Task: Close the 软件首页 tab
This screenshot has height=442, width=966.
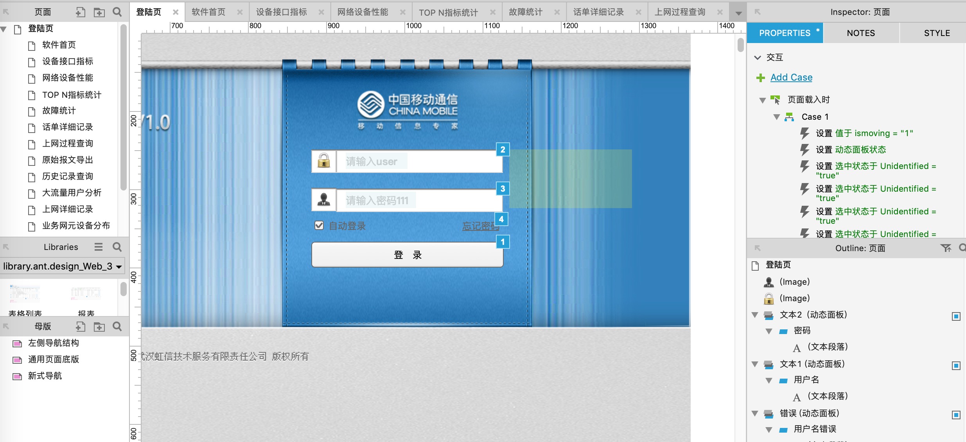Action: coord(240,12)
